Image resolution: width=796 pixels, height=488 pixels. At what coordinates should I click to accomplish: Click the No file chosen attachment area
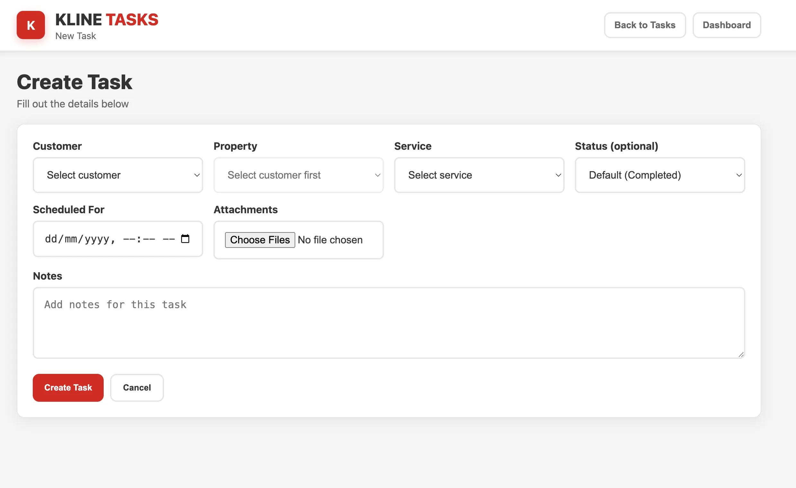330,240
